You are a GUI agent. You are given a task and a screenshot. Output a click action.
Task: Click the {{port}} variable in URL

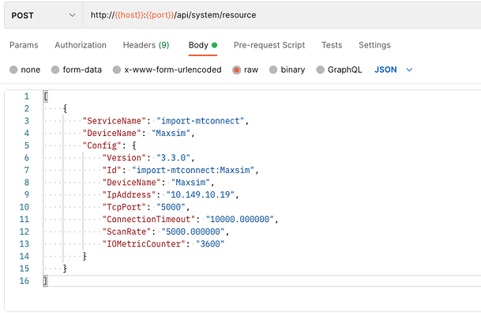coord(160,15)
